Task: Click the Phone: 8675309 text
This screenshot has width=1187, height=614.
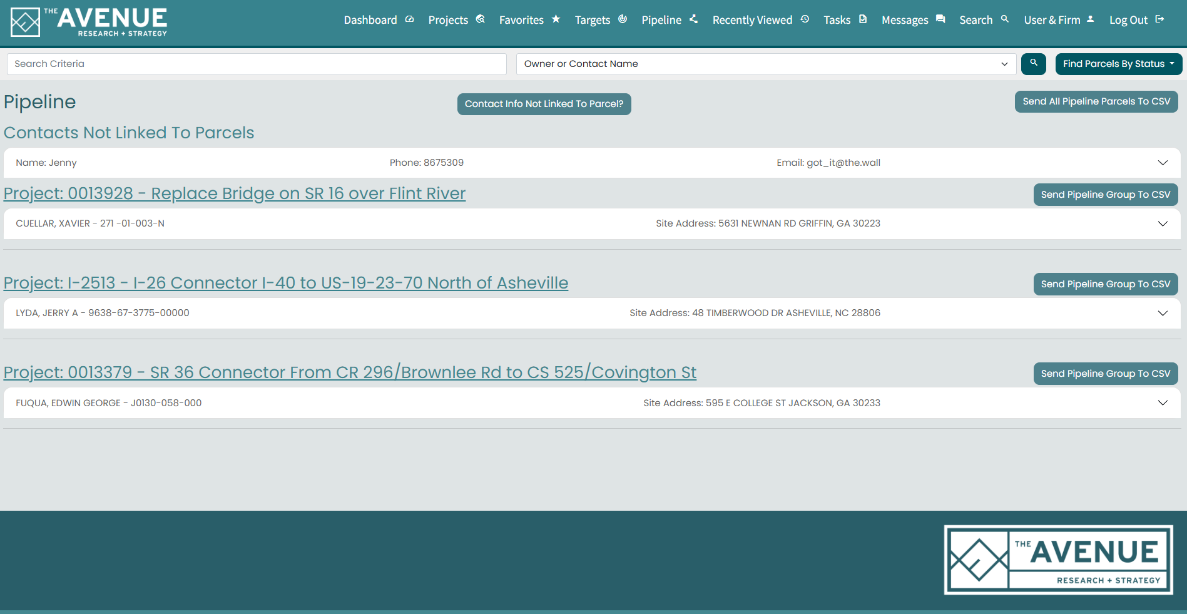Action: tap(427, 163)
